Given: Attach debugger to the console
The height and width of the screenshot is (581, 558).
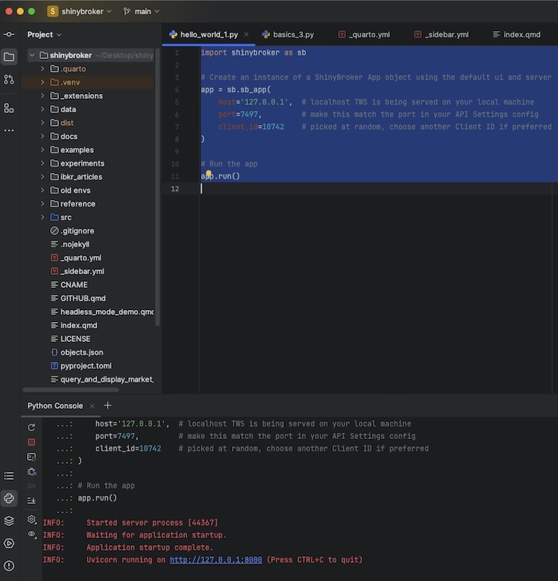Looking at the screenshot, I should tap(32, 472).
